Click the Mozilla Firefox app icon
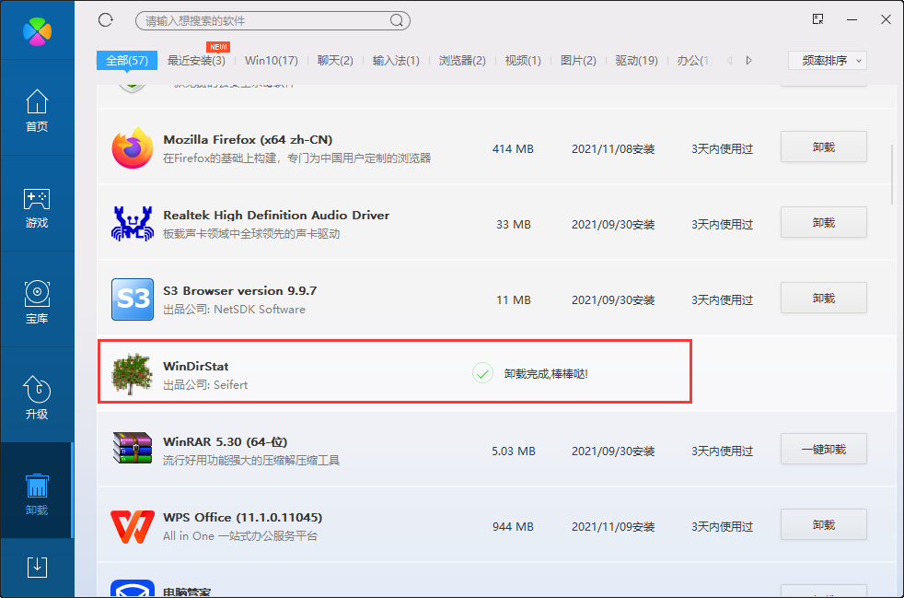The width and height of the screenshot is (904, 598). [133, 147]
